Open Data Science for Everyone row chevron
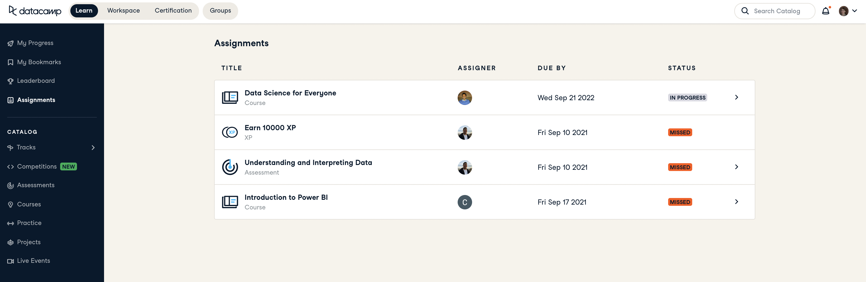 [736, 97]
